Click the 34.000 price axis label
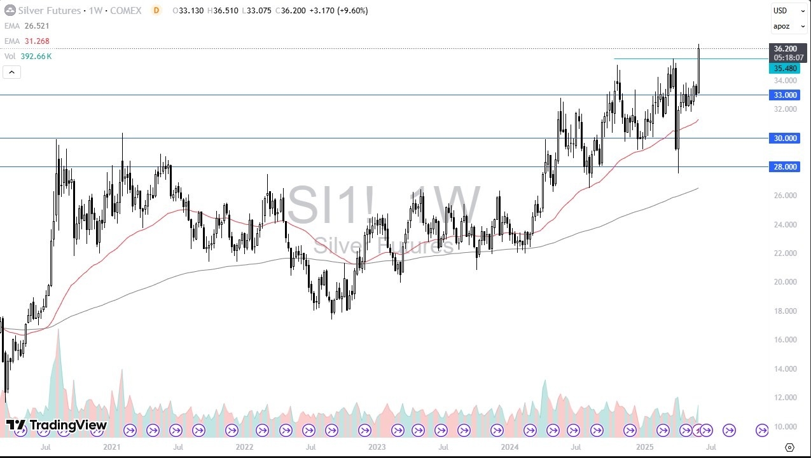The height and width of the screenshot is (458, 811). click(x=786, y=81)
